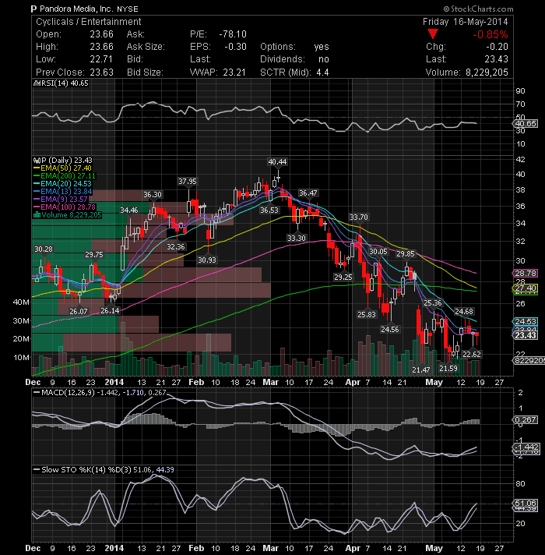Click the EPS value -0.30
Viewport: 545px width, 555px height.
click(x=235, y=47)
